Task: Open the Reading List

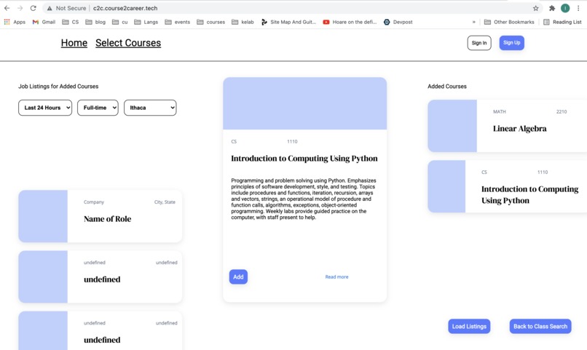Action: (562, 22)
